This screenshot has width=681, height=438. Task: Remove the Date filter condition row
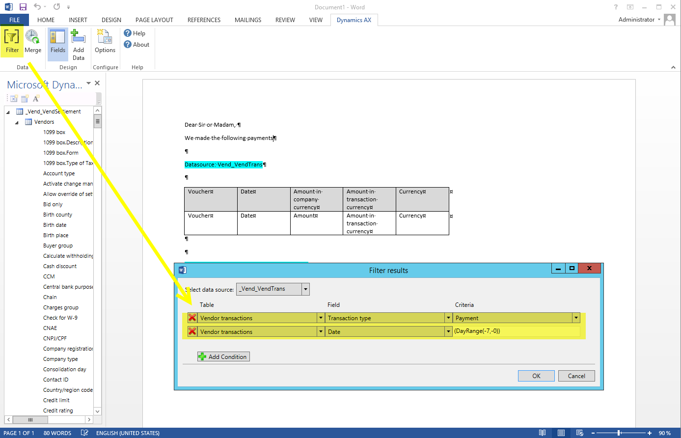(x=192, y=332)
